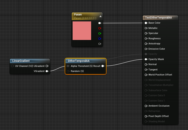188x130 pixels.
Task: Click the DitherTemporalAA Result output pin
Action: click(x=103, y=66)
